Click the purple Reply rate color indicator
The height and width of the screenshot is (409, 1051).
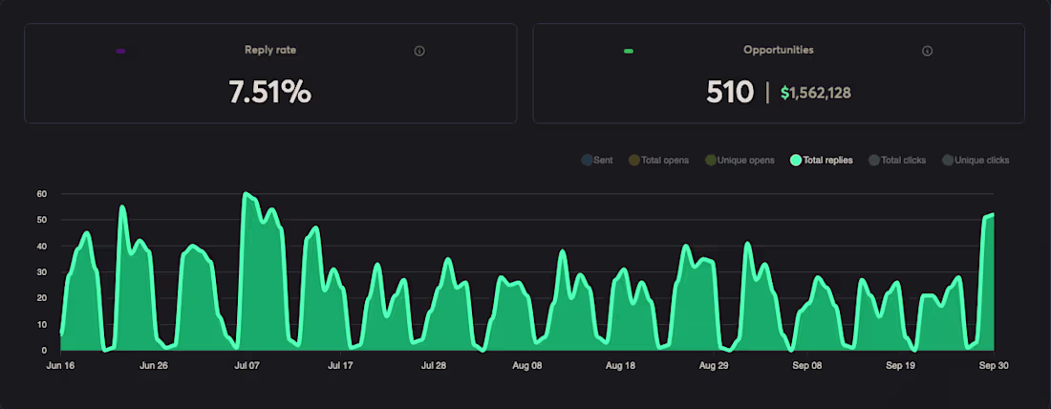[x=120, y=51]
